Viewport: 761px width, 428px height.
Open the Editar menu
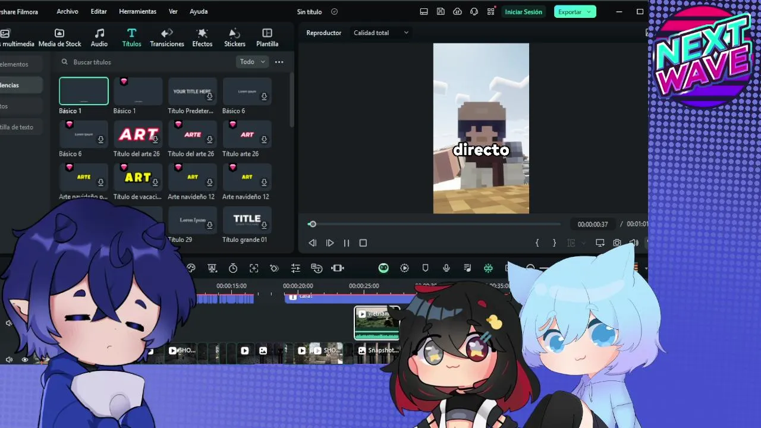[x=99, y=11]
